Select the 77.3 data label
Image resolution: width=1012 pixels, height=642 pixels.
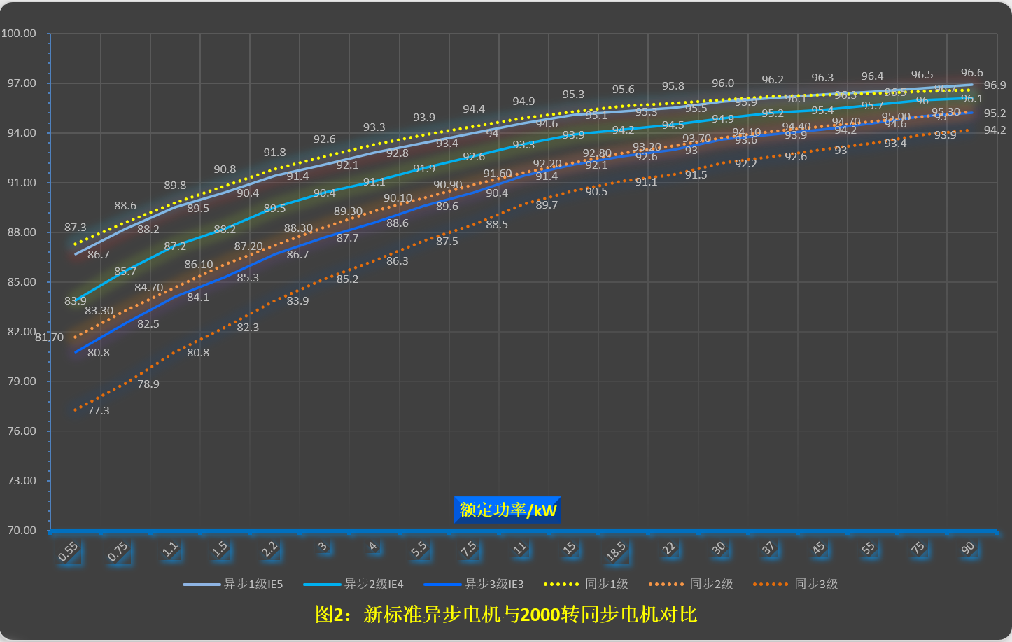pyautogui.click(x=99, y=411)
